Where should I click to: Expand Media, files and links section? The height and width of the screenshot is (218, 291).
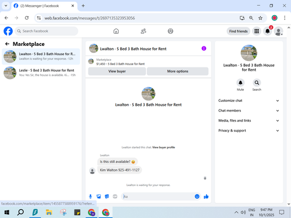click(x=249, y=120)
